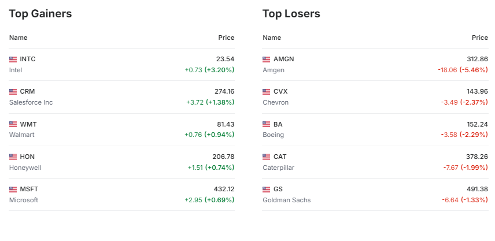Click the flag icon next to CRM
Screen dimensions: 495x241
(13, 91)
